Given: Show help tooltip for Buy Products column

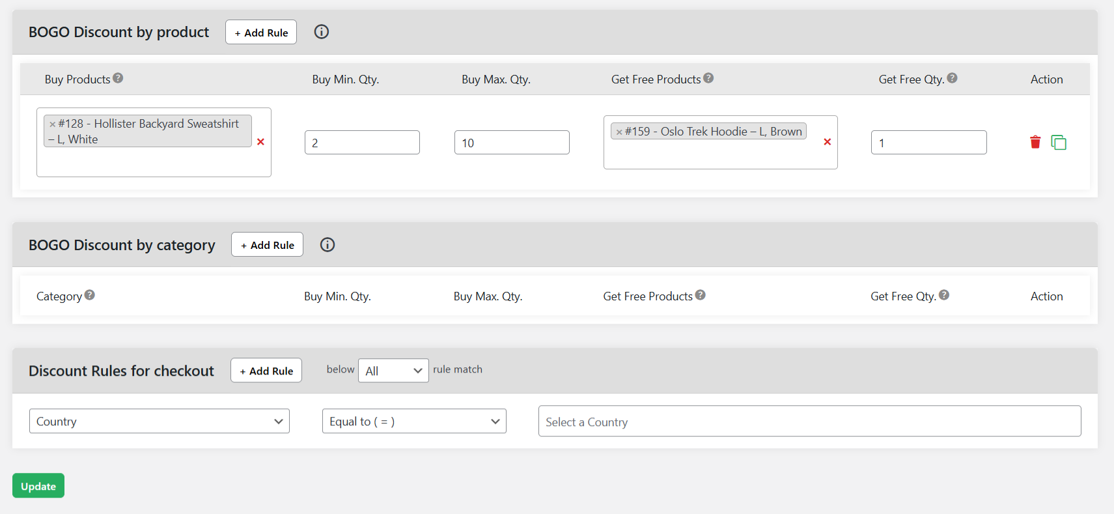Looking at the screenshot, I should (x=118, y=78).
